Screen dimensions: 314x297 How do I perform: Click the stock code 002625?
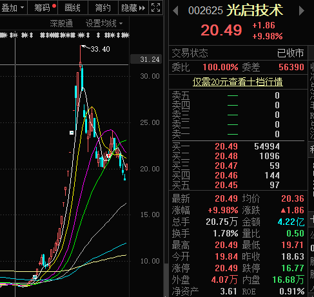(x=206, y=11)
